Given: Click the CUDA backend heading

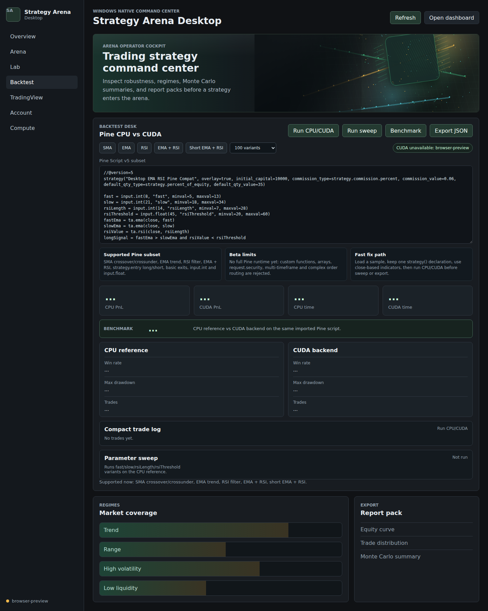Looking at the screenshot, I should click(x=315, y=350).
